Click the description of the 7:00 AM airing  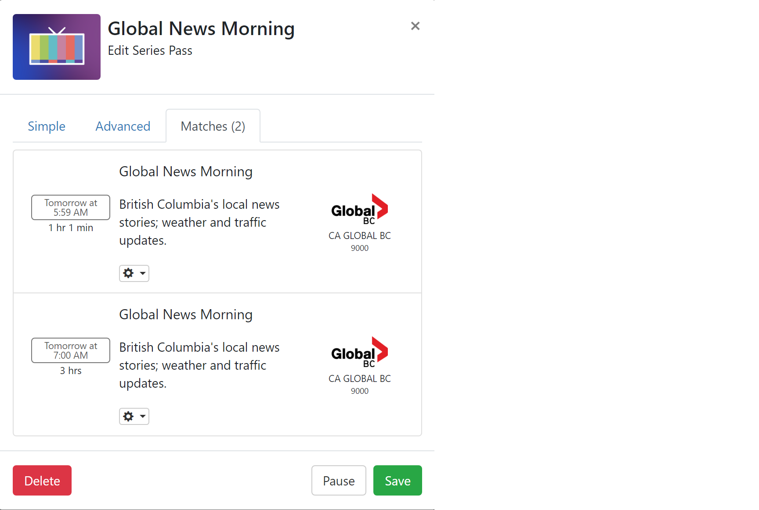click(x=199, y=365)
